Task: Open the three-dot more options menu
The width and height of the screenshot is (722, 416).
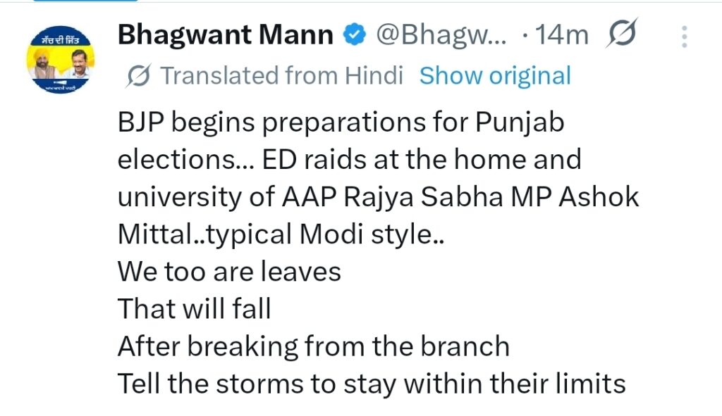Action: pos(685,35)
